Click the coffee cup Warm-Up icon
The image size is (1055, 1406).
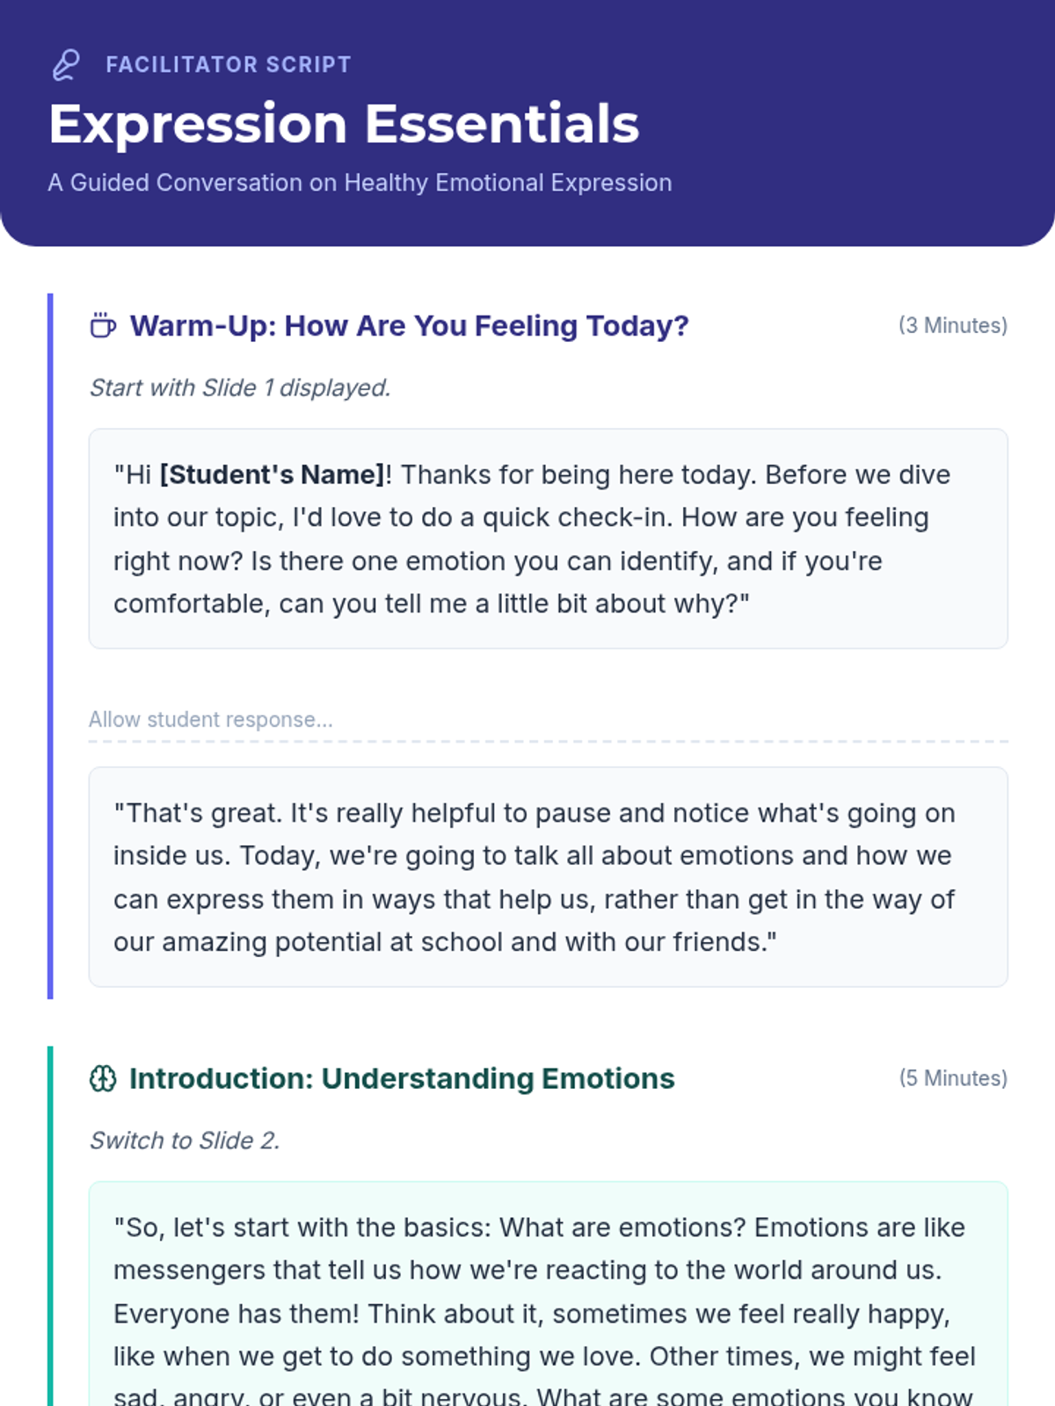click(x=103, y=326)
